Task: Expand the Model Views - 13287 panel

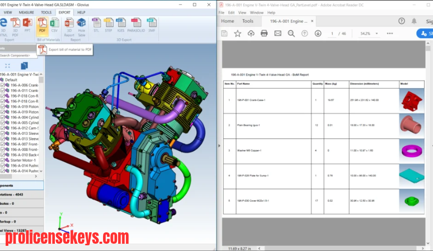Action: [x=22, y=230]
